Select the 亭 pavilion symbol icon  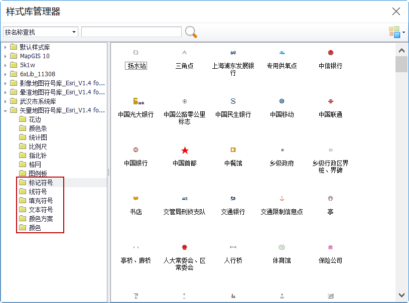click(x=331, y=199)
